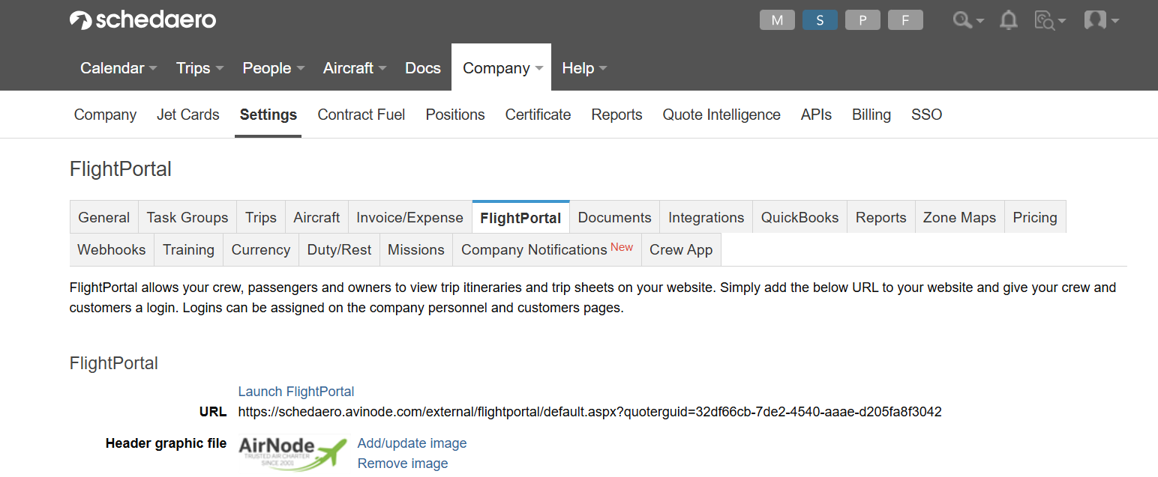Viewport: 1158px width, 477px height.
Task: Open Contract Fuel section
Action: coord(361,115)
